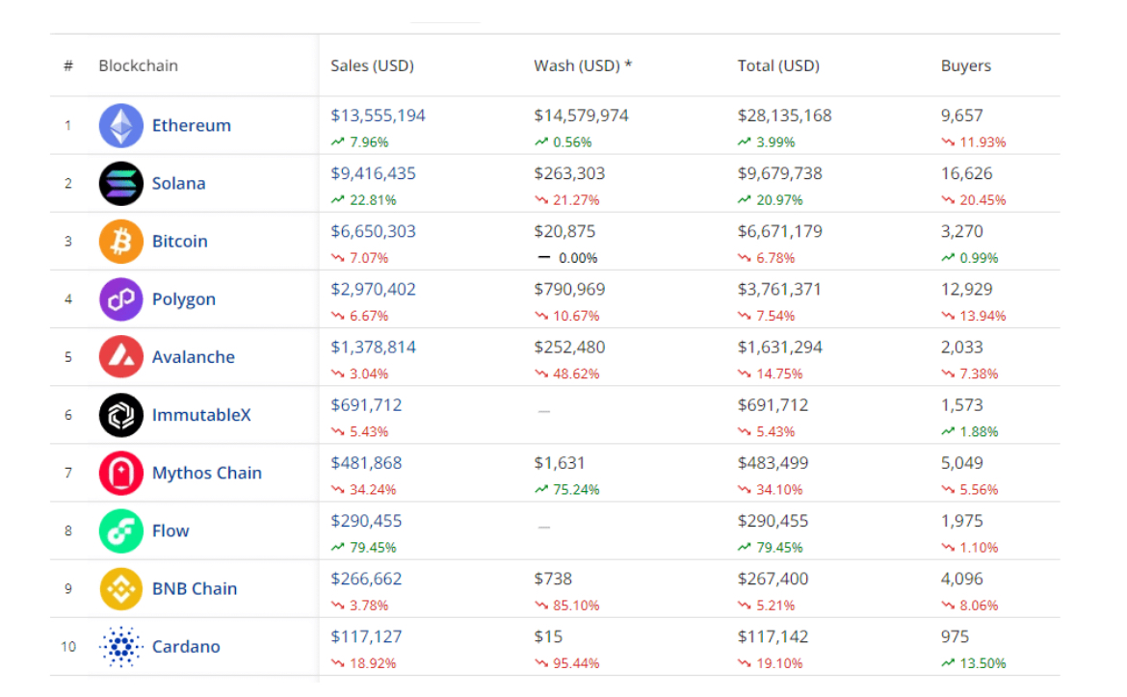Select Bitcoin total value $6,671,179
The height and width of the screenshot is (697, 1127).
point(780,231)
